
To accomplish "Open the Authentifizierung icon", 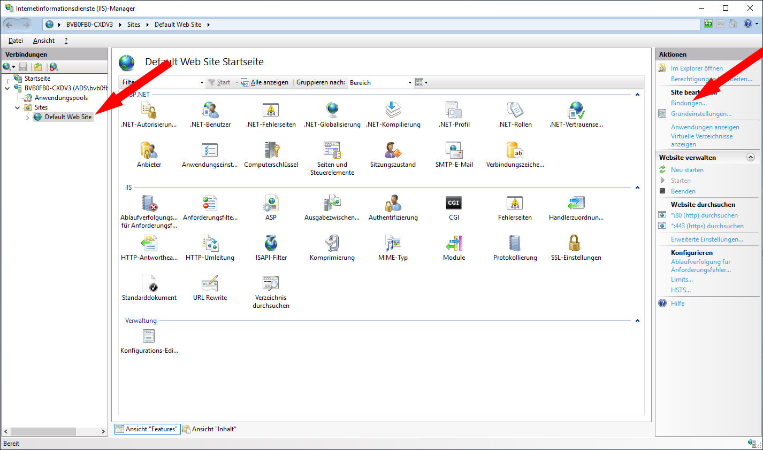I will pos(393,204).
